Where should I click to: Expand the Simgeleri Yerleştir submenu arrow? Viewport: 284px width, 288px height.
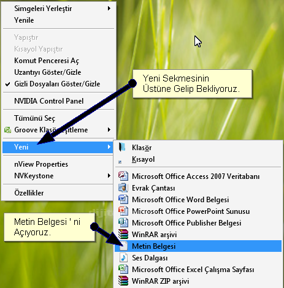click(x=109, y=9)
